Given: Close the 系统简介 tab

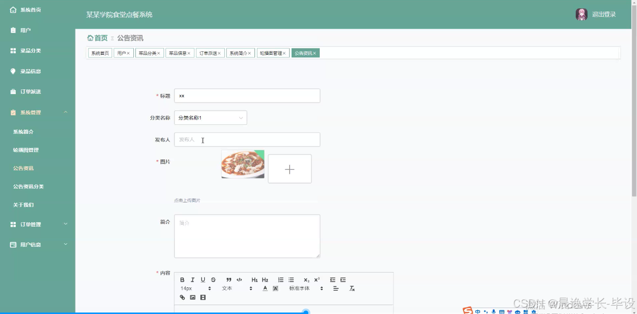Looking at the screenshot, I should pos(250,53).
